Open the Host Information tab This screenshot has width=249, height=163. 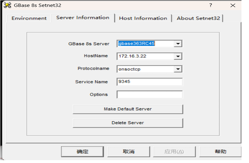point(143,18)
